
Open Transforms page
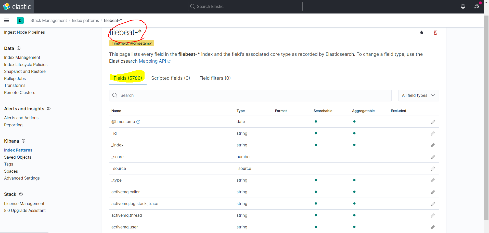click(x=15, y=86)
